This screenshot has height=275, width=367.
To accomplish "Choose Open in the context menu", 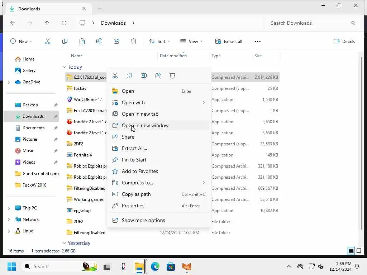I will tap(159, 91).
